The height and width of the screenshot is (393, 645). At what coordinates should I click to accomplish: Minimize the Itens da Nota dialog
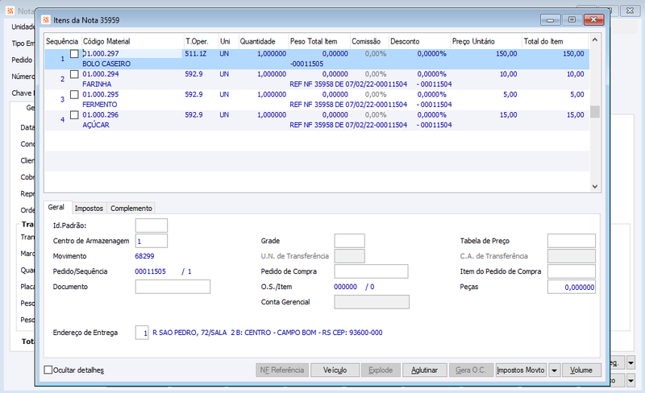(x=551, y=19)
